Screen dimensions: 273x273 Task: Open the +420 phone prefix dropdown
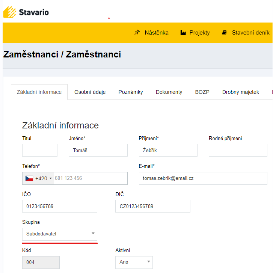pyautogui.click(x=44, y=178)
